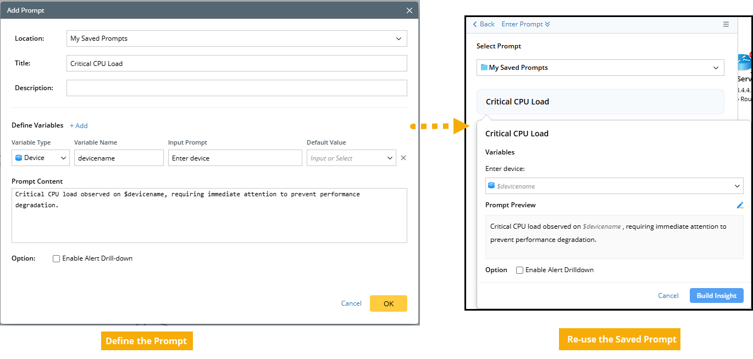Open the hamburger menu in the right panel
Image resolution: width=753 pixels, height=359 pixels.
[x=726, y=24]
